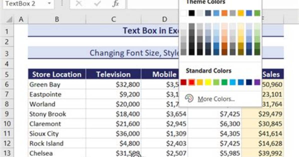The image size is (299, 157).
Task: Click the Worland cell
Action: click(57, 104)
